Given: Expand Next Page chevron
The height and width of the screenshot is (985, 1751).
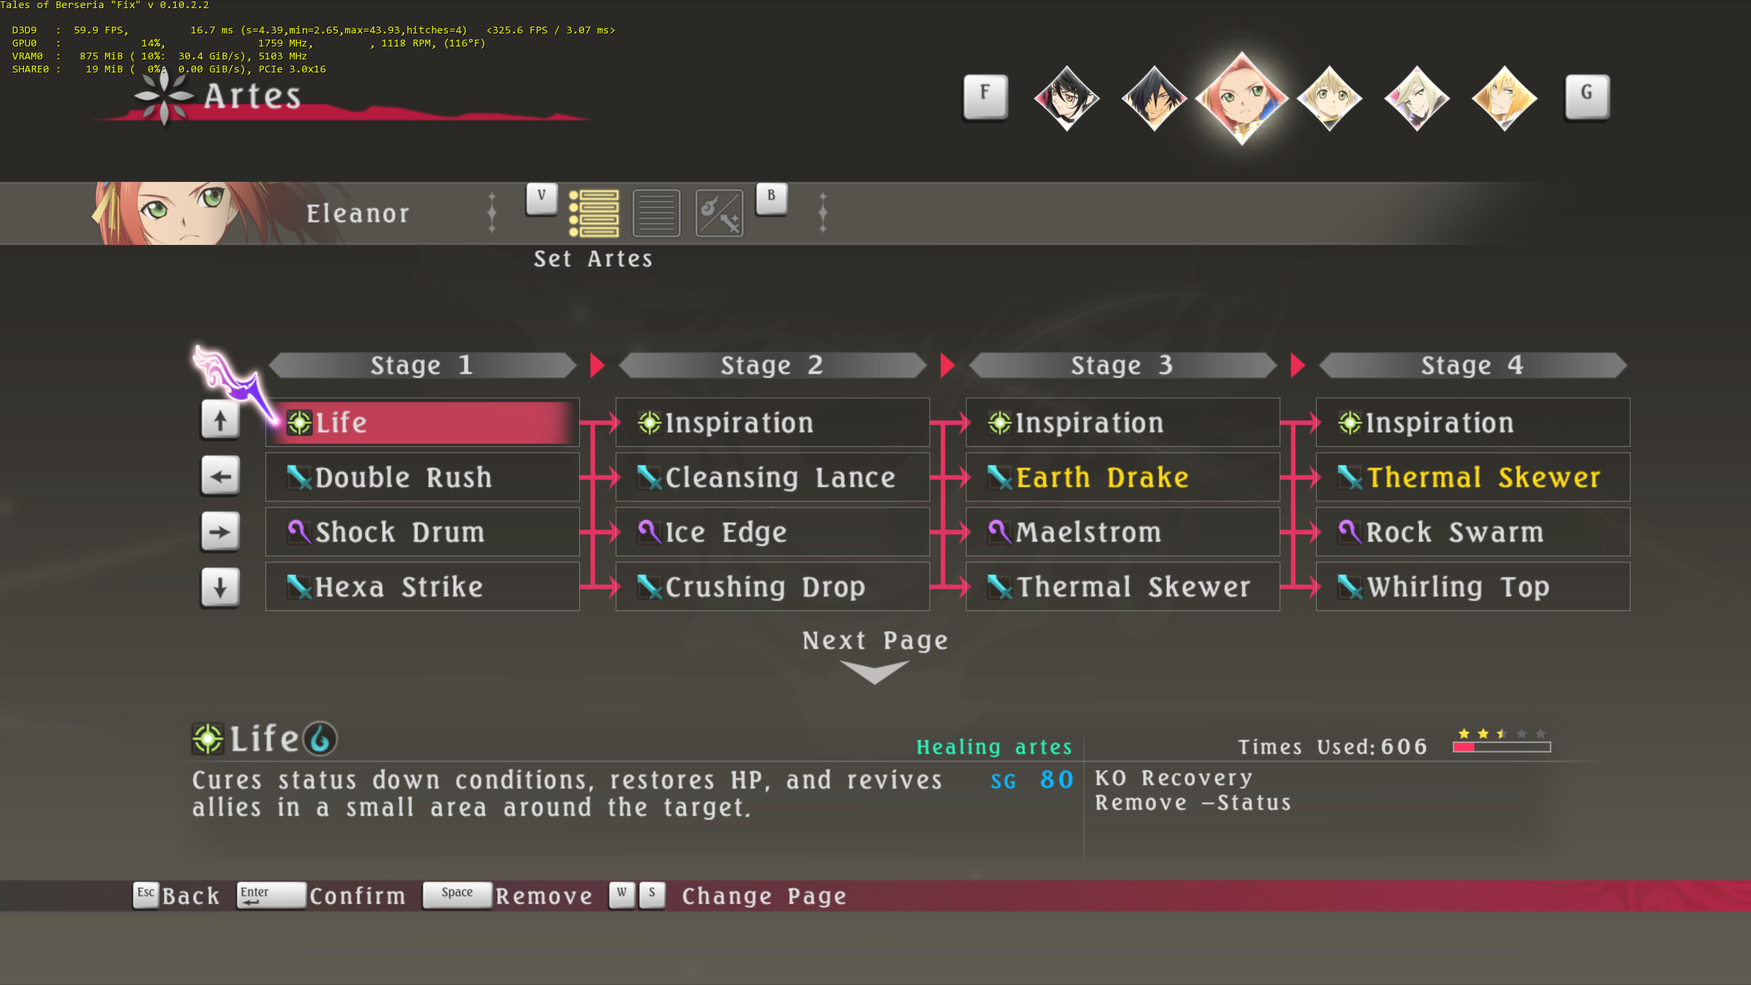Looking at the screenshot, I should 874,672.
